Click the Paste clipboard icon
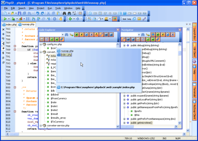This screenshot has height=141, width=198. point(58,13)
